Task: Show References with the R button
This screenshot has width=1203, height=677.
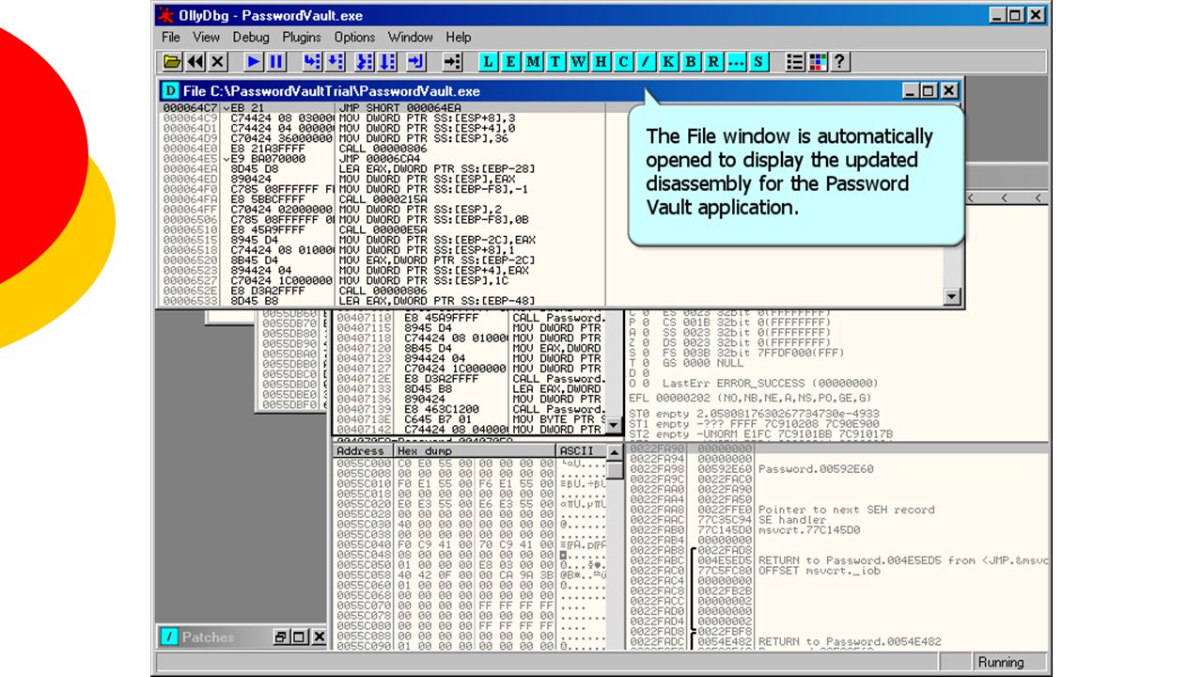Action: [713, 62]
